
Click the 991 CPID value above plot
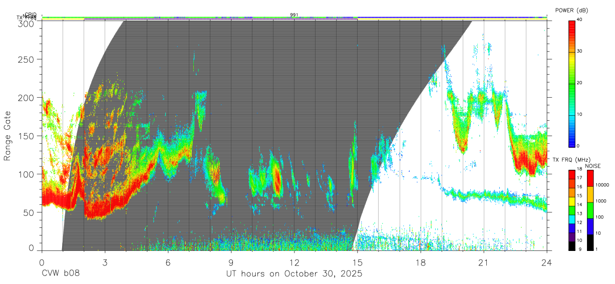click(x=294, y=15)
